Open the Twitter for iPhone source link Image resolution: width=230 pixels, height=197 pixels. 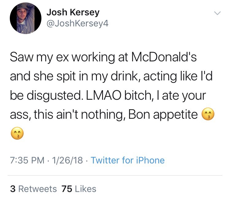[x=128, y=160]
